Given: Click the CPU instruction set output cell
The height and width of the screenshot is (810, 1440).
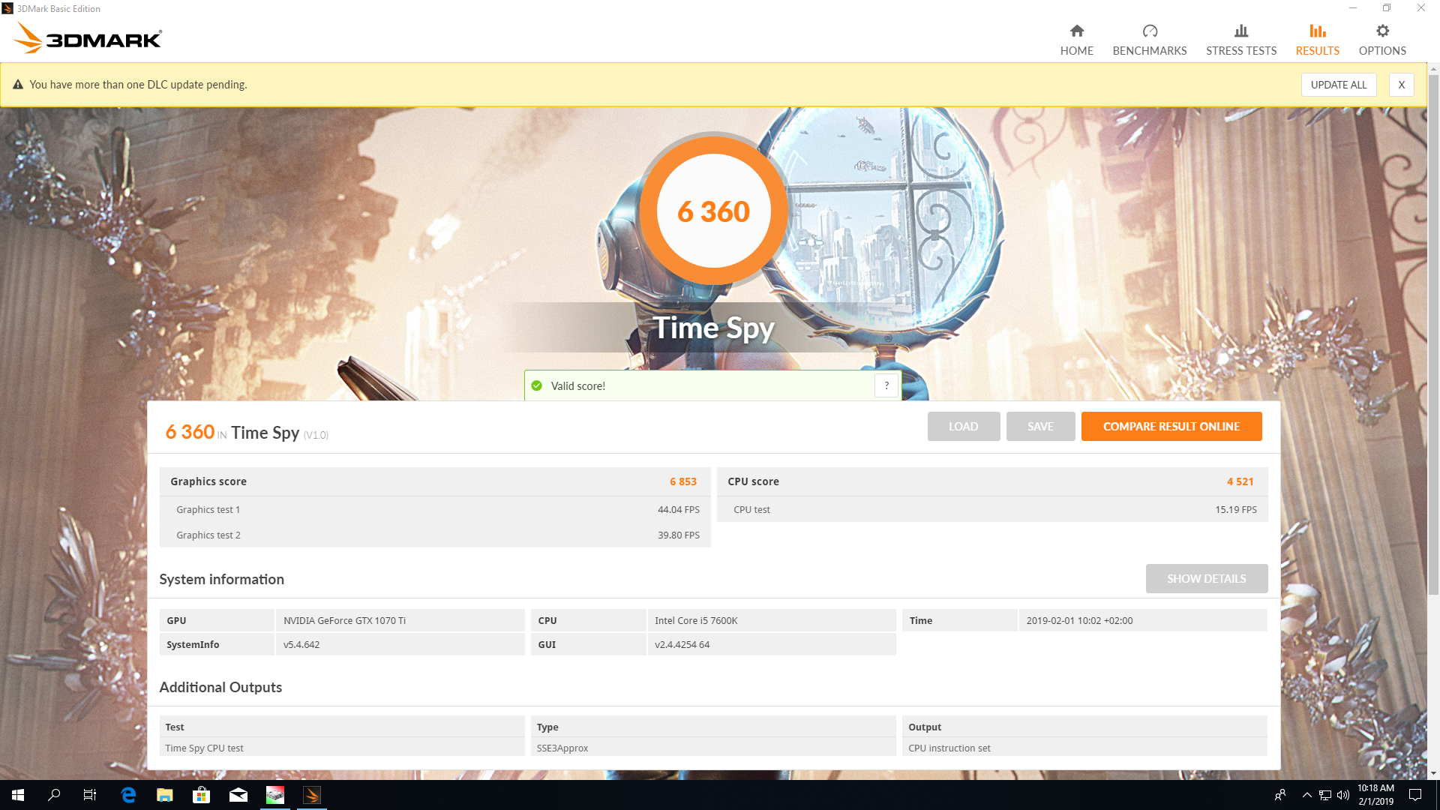Looking at the screenshot, I should [1084, 748].
